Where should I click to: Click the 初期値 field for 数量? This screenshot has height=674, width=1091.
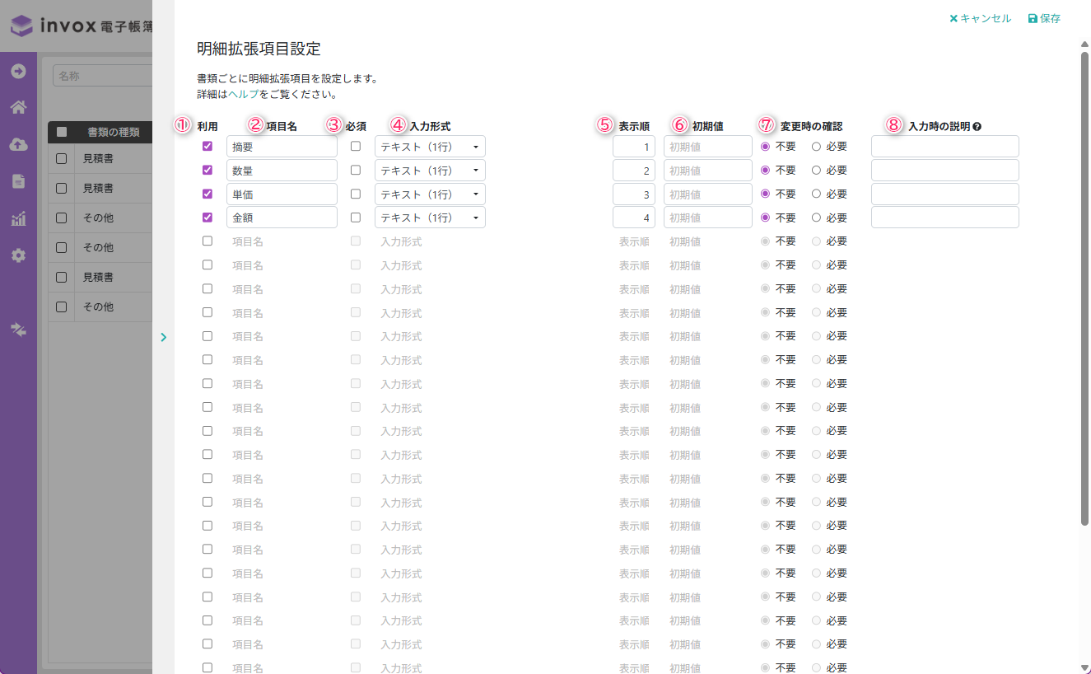(x=707, y=171)
